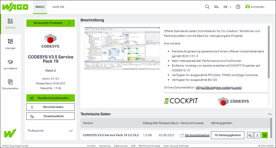
Task: Click the Technische Daten table scrollbar
Action: (x=271, y=128)
